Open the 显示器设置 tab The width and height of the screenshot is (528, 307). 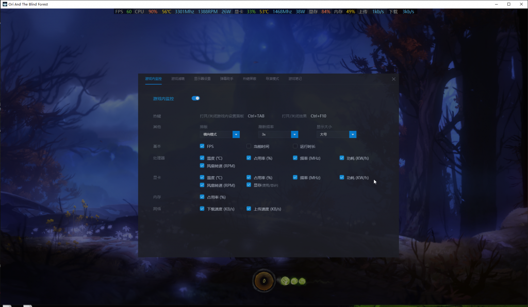(x=202, y=79)
